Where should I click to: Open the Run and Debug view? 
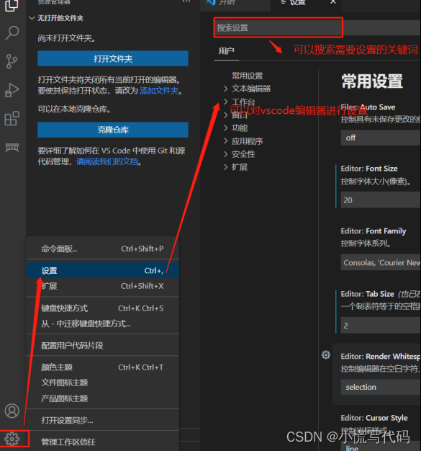12,90
